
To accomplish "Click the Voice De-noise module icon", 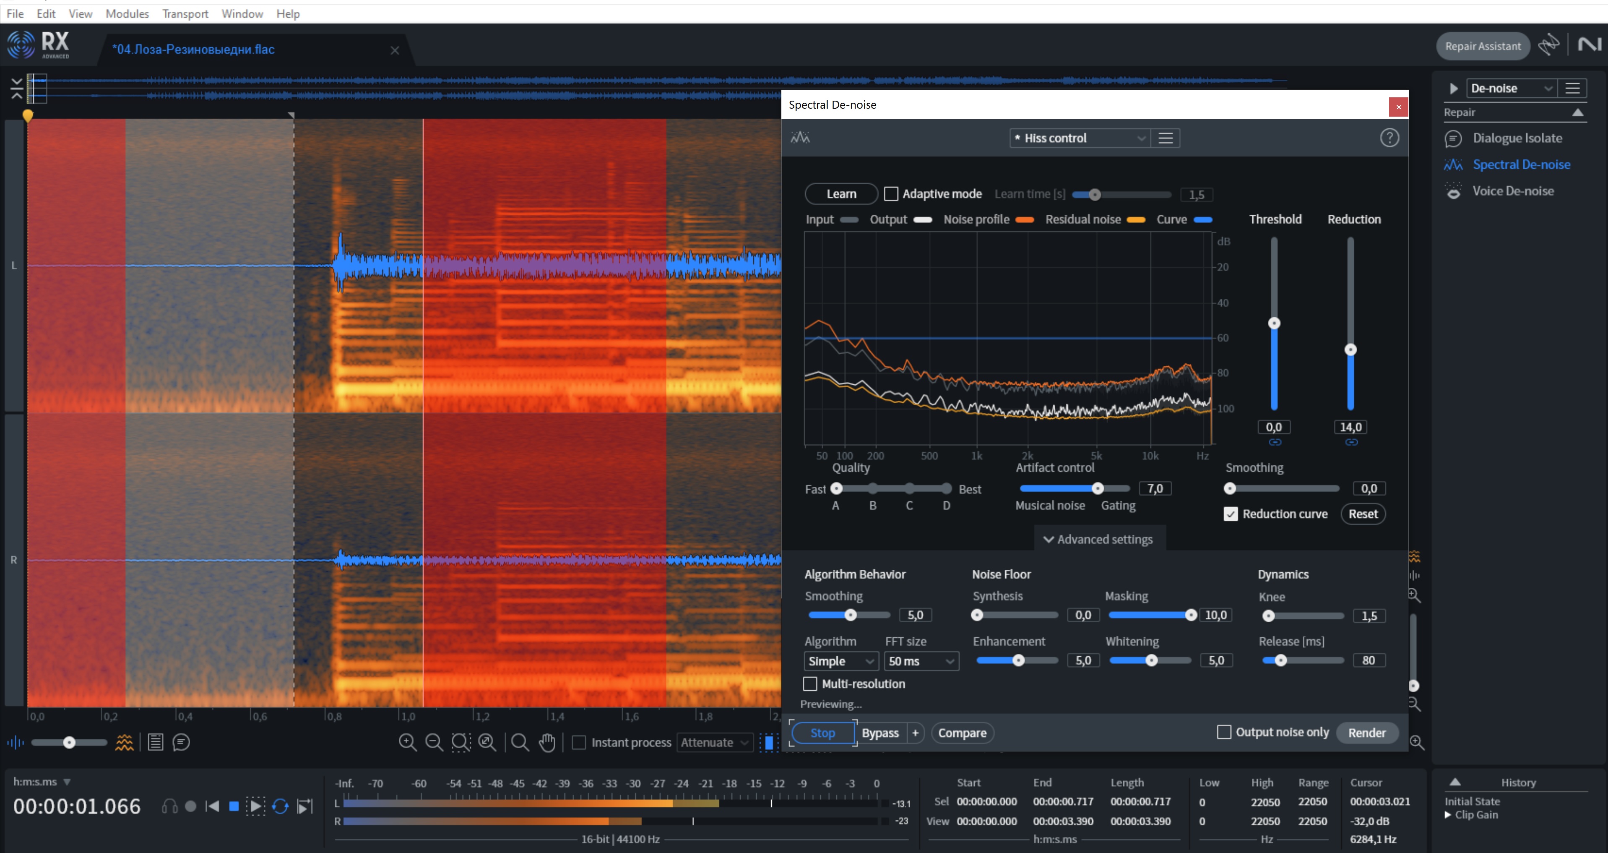I will click(1453, 191).
